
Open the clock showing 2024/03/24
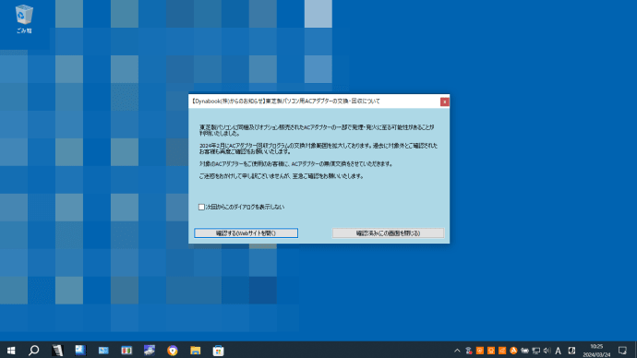click(x=596, y=351)
